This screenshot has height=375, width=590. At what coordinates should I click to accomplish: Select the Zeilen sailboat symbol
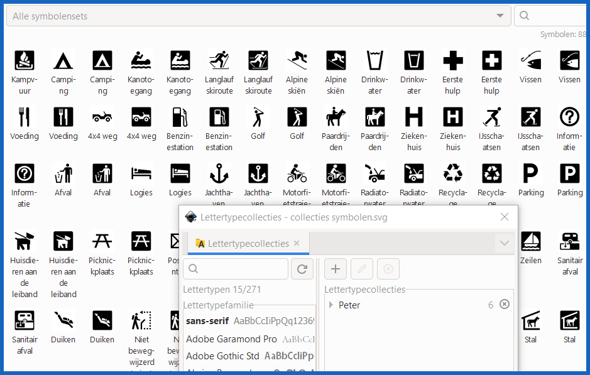pyautogui.click(x=531, y=241)
